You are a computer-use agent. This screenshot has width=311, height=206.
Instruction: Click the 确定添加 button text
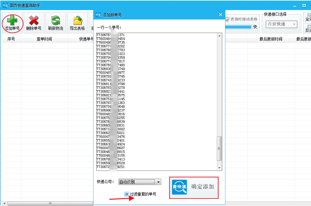(x=202, y=187)
